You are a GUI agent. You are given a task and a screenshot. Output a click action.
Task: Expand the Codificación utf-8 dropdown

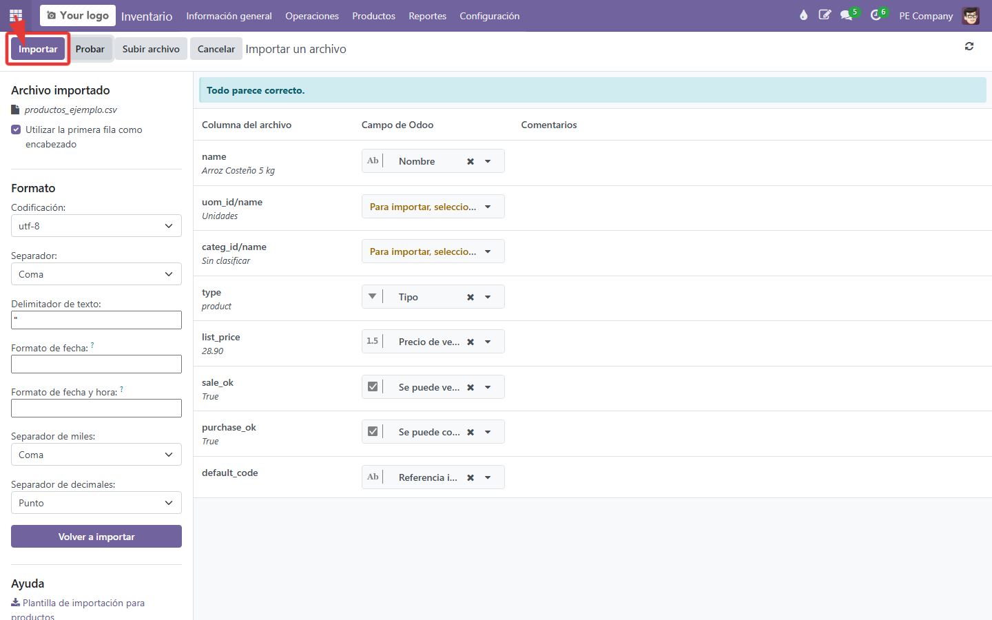pos(96,226)
